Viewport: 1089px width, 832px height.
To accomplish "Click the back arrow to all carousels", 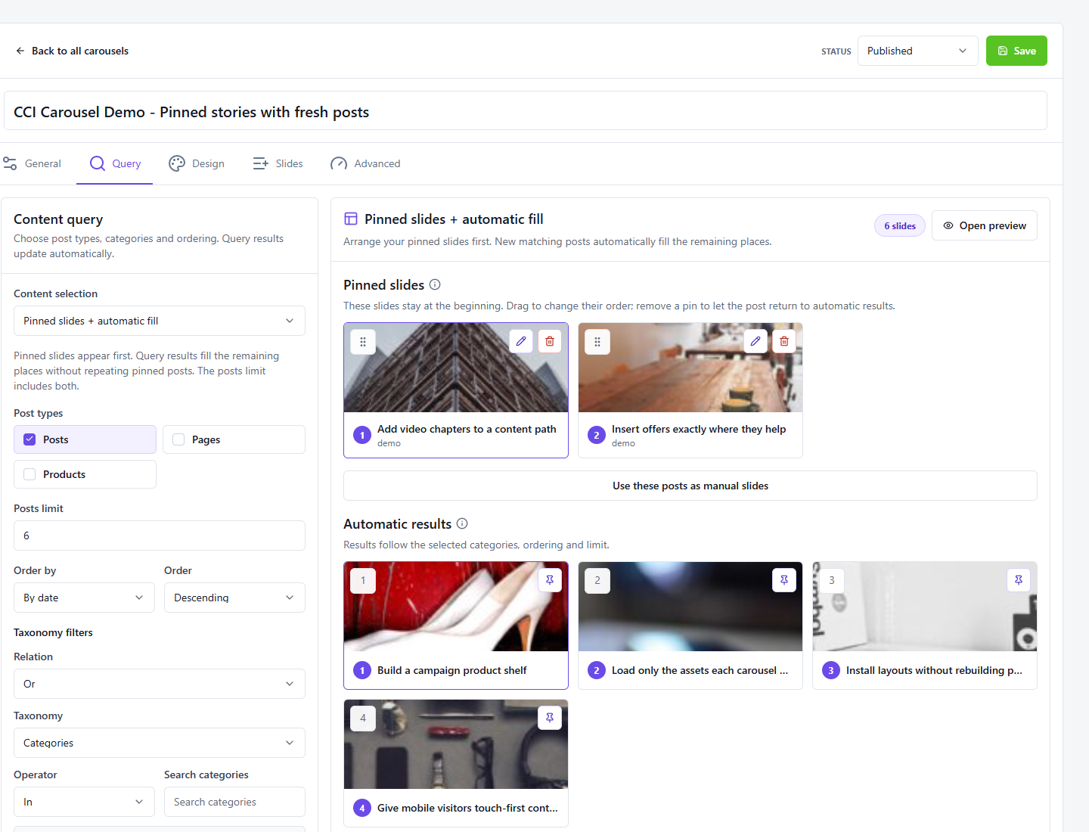I will point(20,51).
